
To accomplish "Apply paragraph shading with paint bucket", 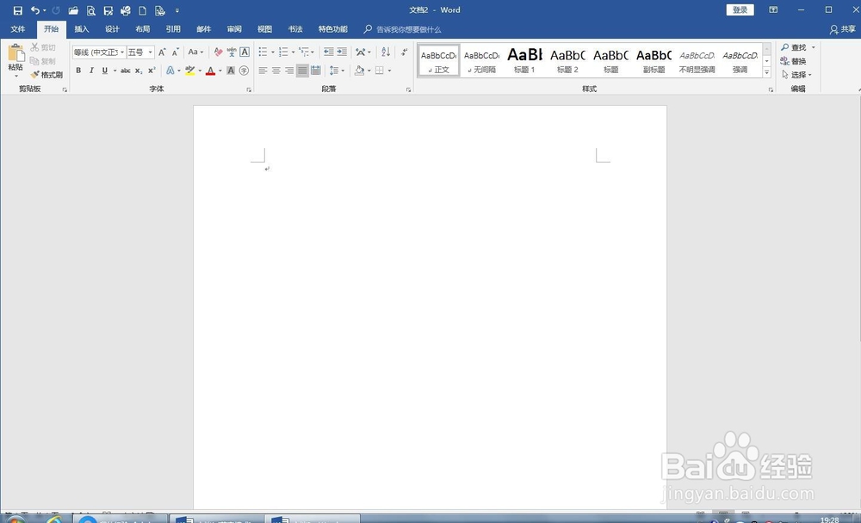I will (359, 71).
